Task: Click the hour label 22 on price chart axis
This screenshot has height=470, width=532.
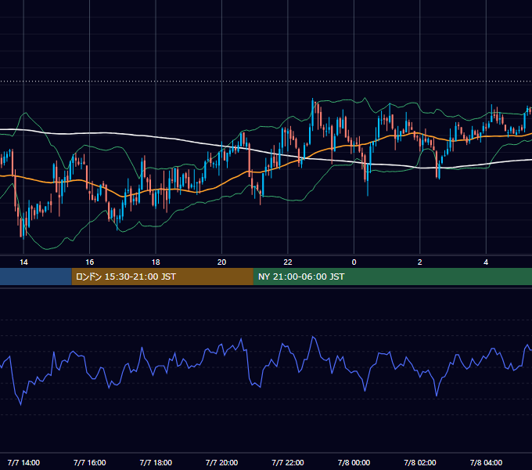Action: click(x=288, y=262)
